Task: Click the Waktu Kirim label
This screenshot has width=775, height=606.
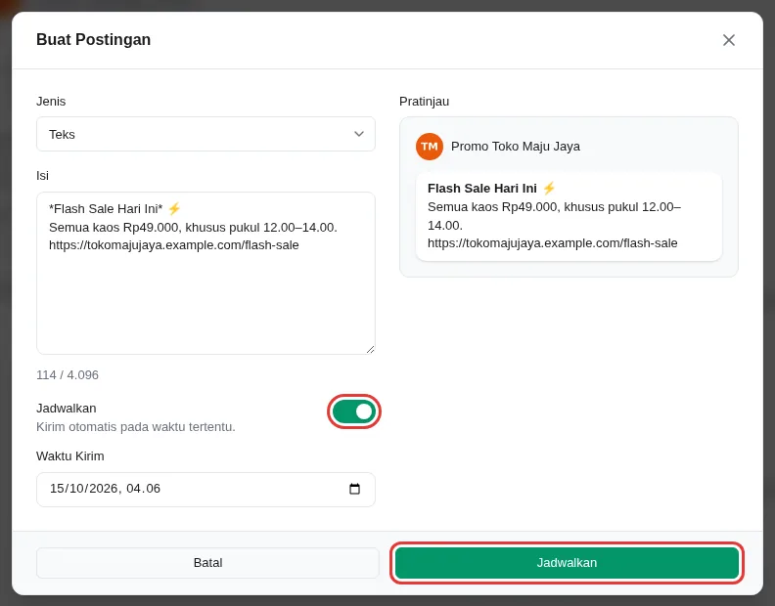Action: point(70,455)
